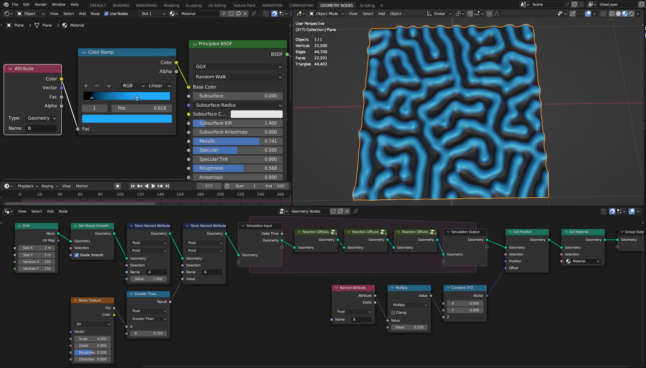Switch the viewport to rendered shading mode
The height and width of the screenshot is (368, 646).
click(x=631, y=14)
